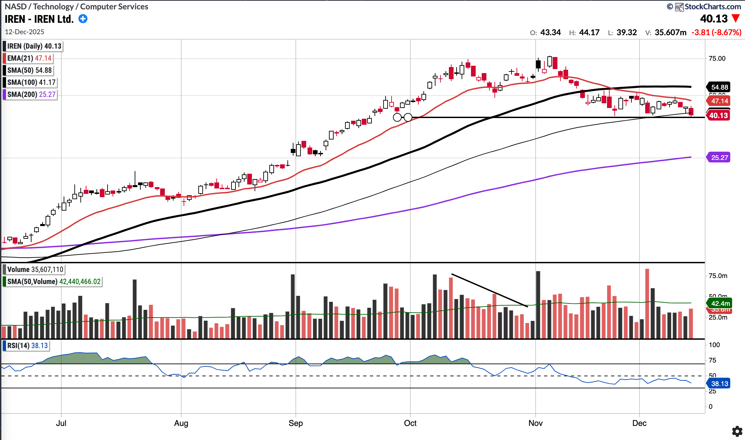Open the Technology sector breadcrumb
The image size is (745, 440).
coord(53,7)
